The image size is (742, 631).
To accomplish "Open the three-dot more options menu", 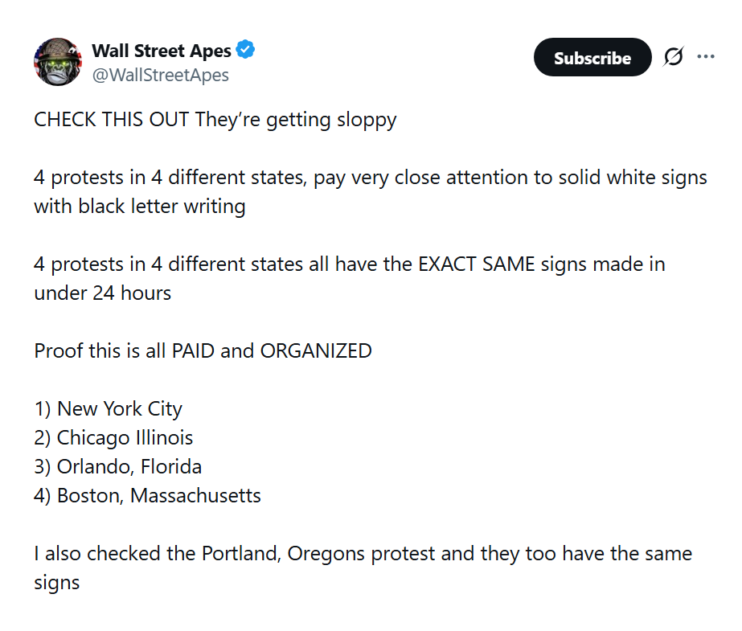I will [706, 57].
